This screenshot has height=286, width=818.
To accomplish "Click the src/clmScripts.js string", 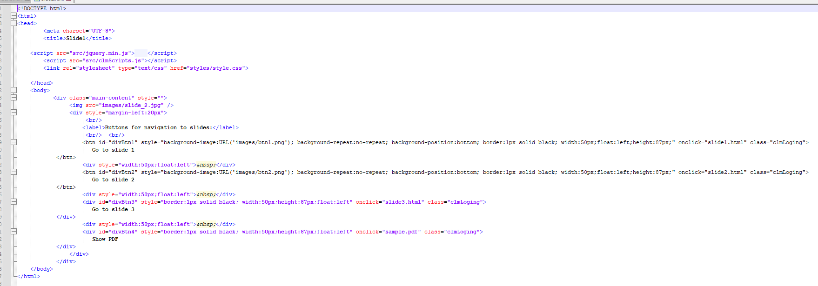I will coord(113,60).
